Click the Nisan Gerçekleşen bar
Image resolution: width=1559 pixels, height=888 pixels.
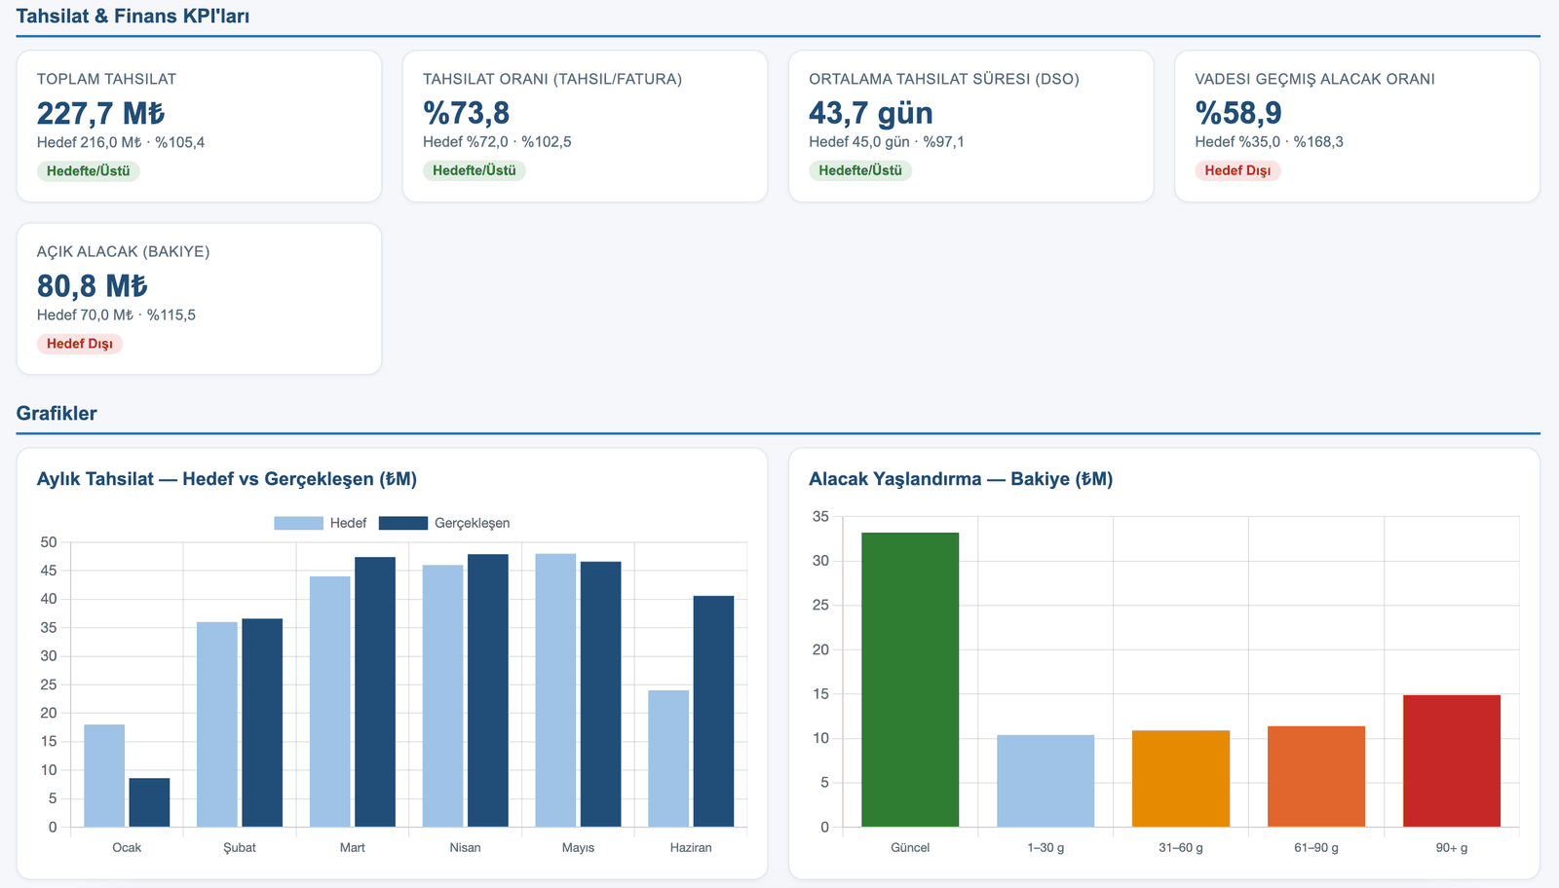click(488, 690)
